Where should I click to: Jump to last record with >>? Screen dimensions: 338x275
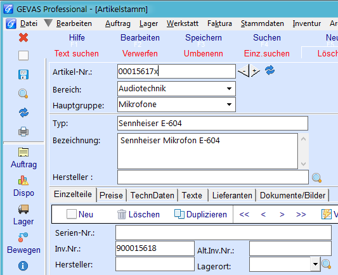coord(301,214)
